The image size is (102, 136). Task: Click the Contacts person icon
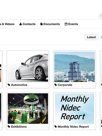[21, 24]
